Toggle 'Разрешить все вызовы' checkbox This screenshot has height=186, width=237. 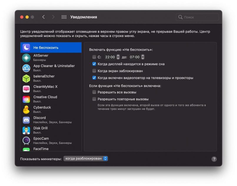(x=94, y=92)
